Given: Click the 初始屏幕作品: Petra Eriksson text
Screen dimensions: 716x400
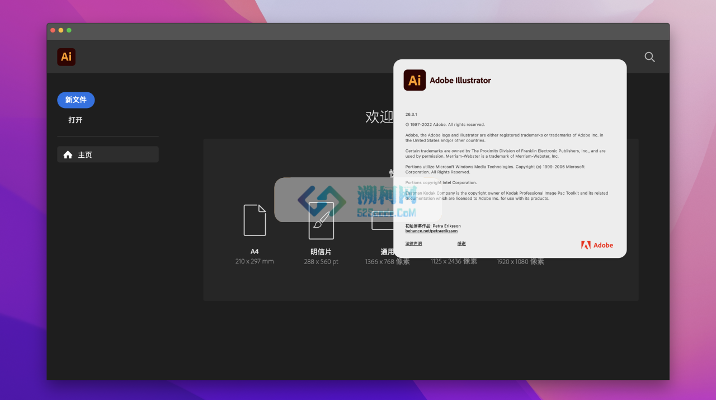Looking at the screenshot, I should (x=433, y=226).
